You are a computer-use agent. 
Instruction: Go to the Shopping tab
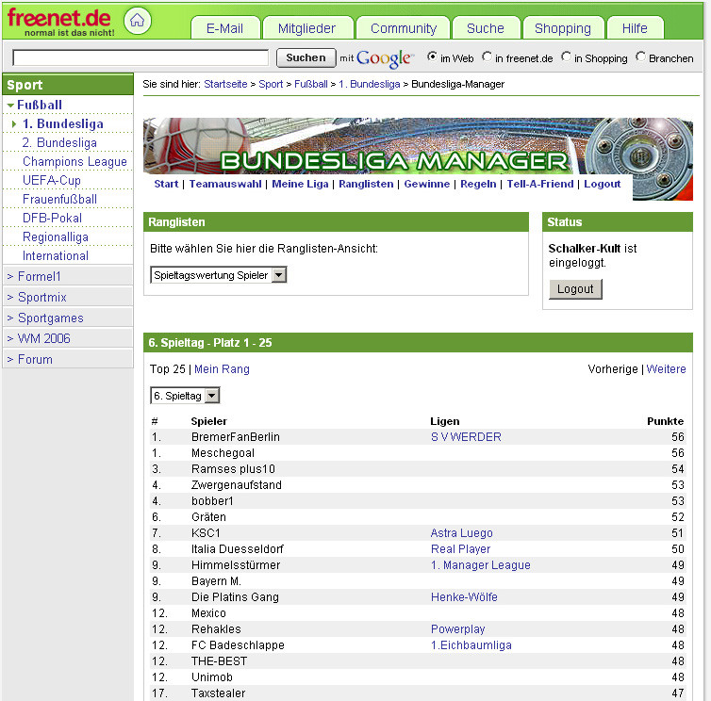tap(563, 28)
